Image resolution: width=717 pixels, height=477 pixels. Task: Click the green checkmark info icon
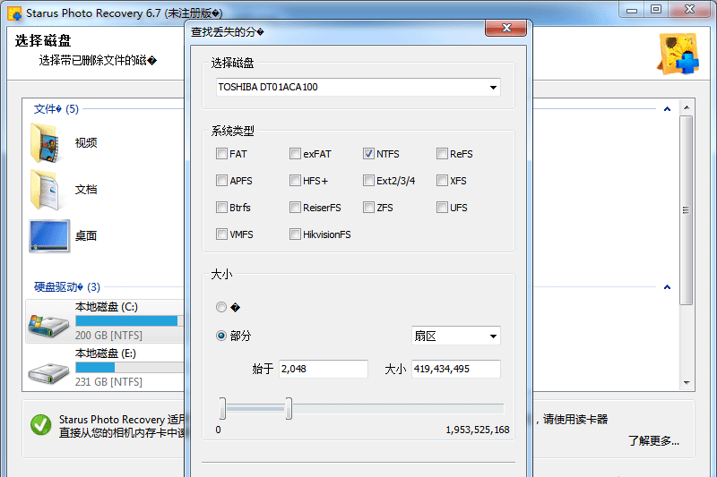pos(41,425)
